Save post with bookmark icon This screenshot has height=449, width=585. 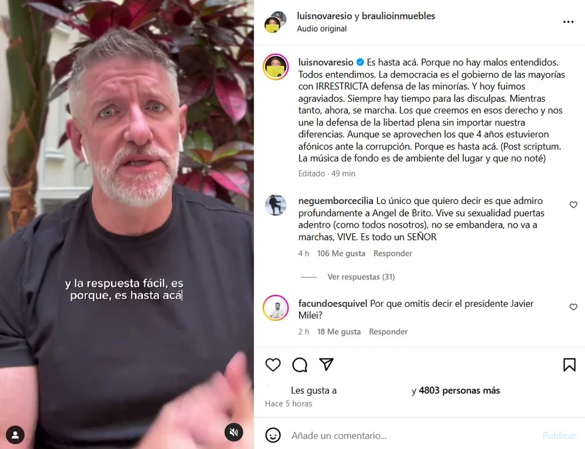(x=569, y=365)
